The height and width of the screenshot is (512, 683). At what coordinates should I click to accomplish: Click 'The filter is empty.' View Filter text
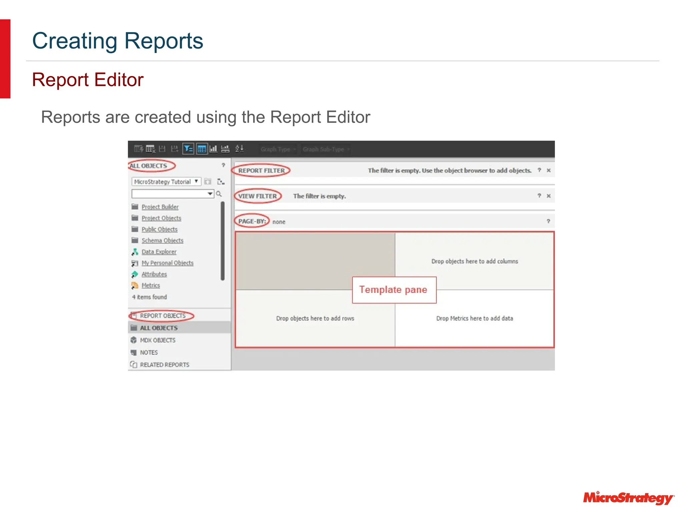(319, 196)
